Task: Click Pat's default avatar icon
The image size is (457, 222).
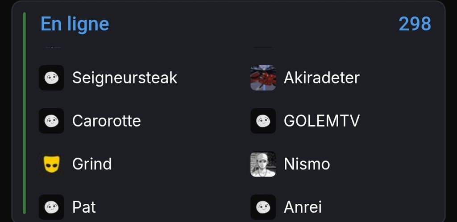Action: tap(51, 207)
